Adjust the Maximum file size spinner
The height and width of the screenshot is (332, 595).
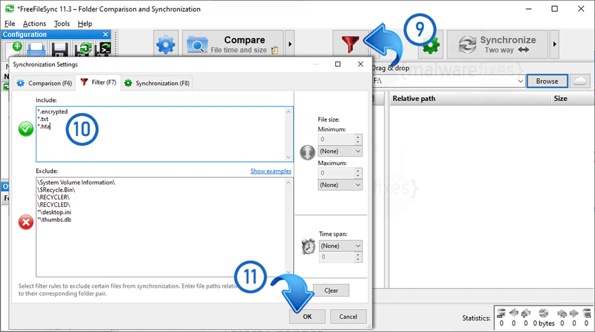pos(358,173)
